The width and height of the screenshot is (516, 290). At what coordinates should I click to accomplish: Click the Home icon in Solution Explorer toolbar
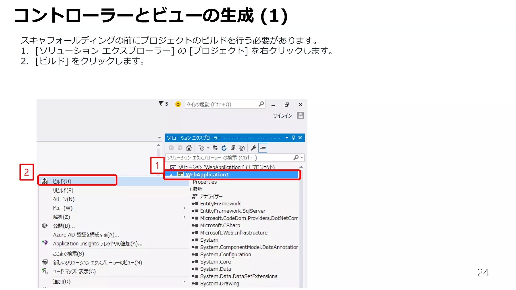coord(189,148)
